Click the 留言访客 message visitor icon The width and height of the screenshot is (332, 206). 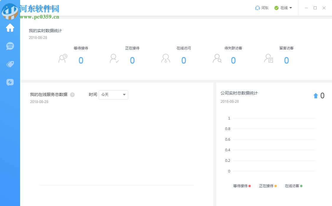coord(268,59)
